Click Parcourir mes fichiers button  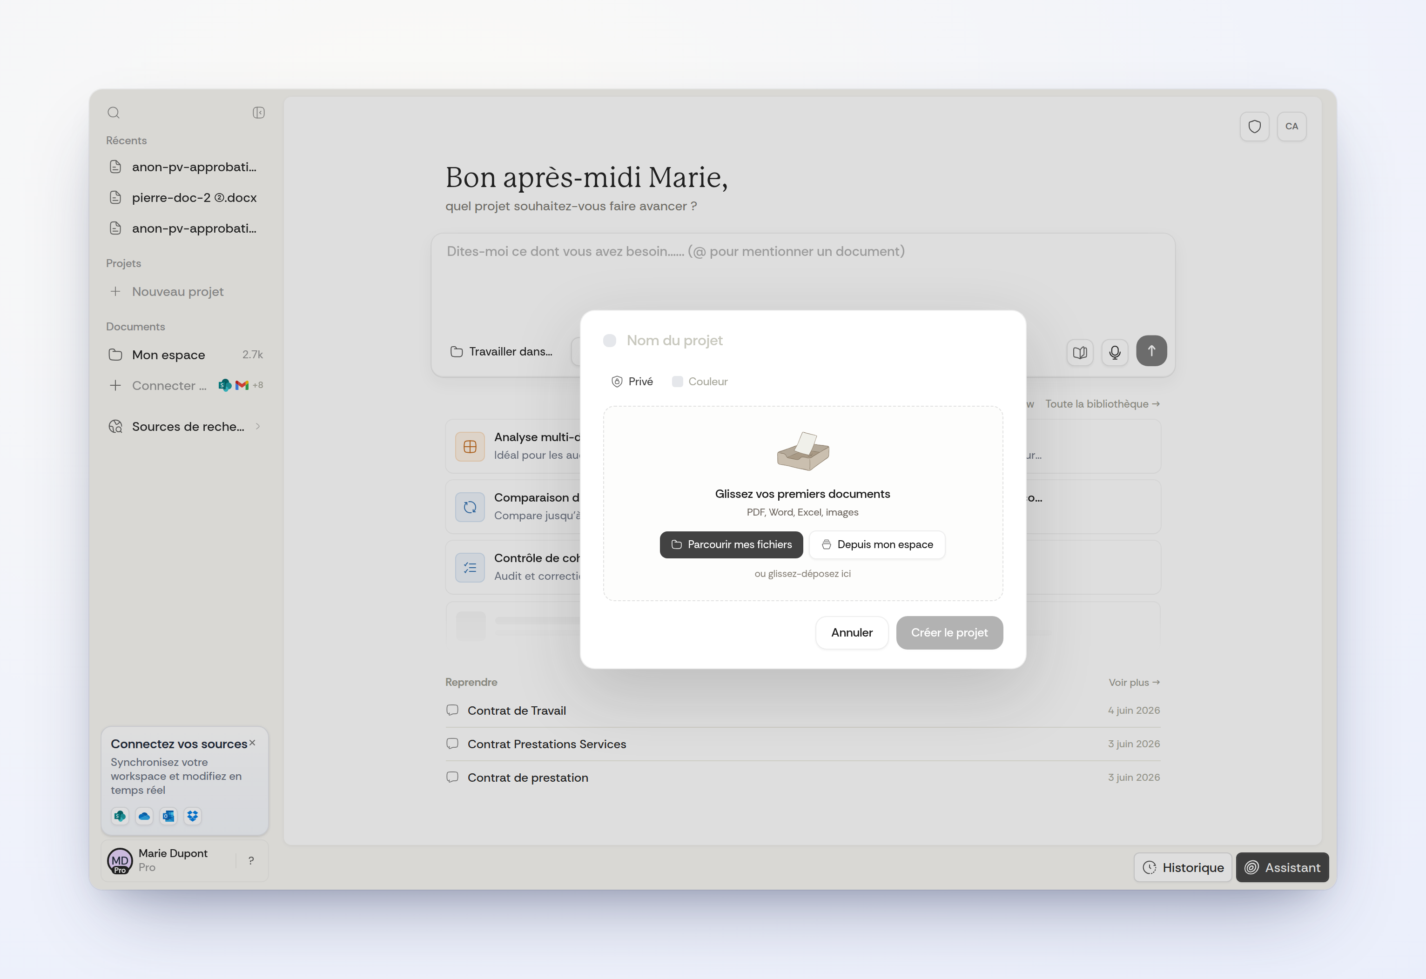(731, 545)
